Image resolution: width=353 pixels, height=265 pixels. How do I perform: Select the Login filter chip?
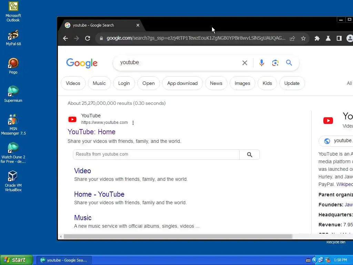(x=124, y=84)
